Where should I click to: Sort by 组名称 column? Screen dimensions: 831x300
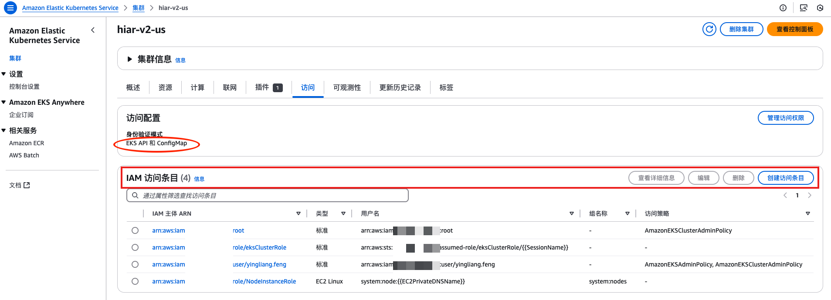[627, 213]
